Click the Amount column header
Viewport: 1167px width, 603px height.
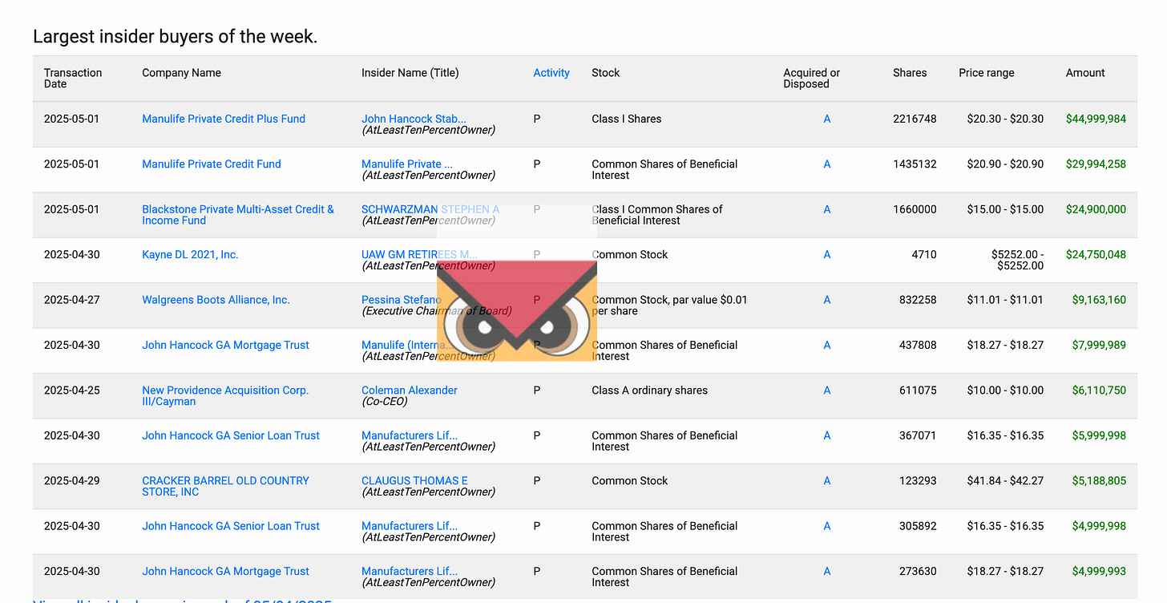pyautogui.click(x=1085, y=73)
